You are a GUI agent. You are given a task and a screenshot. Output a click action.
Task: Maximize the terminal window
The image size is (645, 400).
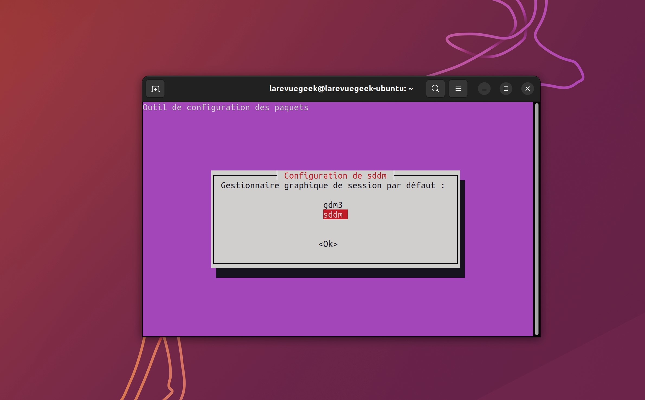506,89
